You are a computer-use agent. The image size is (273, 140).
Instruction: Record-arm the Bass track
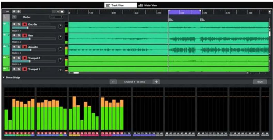pyautogui.click(x=25, y=36)
